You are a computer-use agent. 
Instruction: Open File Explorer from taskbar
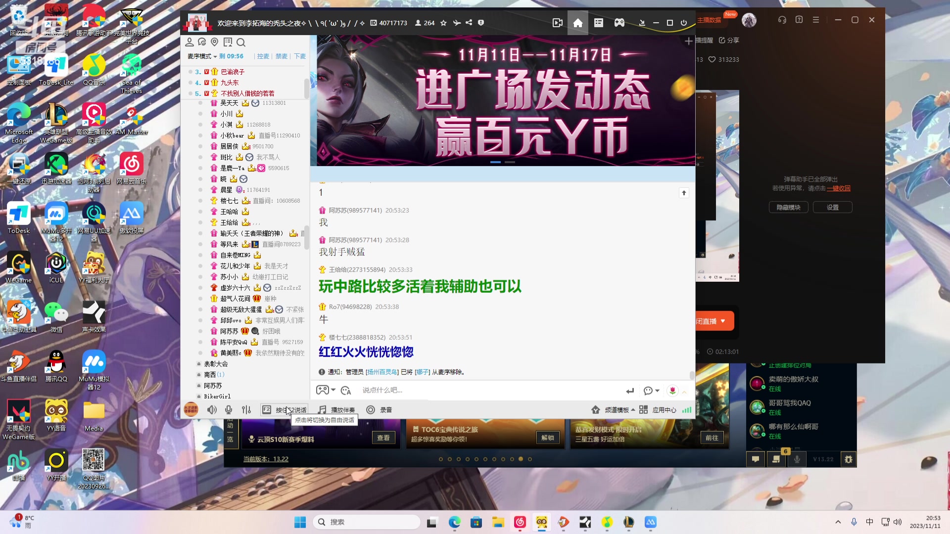498,522
